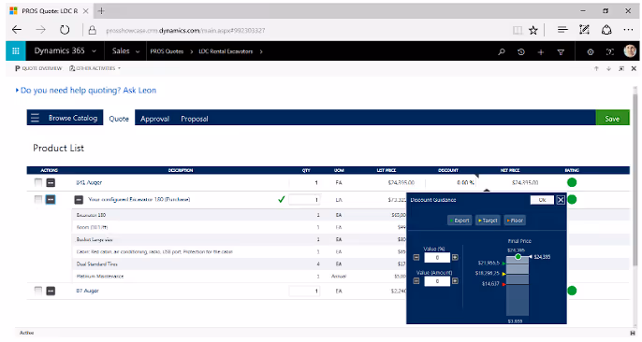The image size is (642, 342).
Task: Save the quote with green Save button
Action: pyautogui.click(x=612, y=118)
